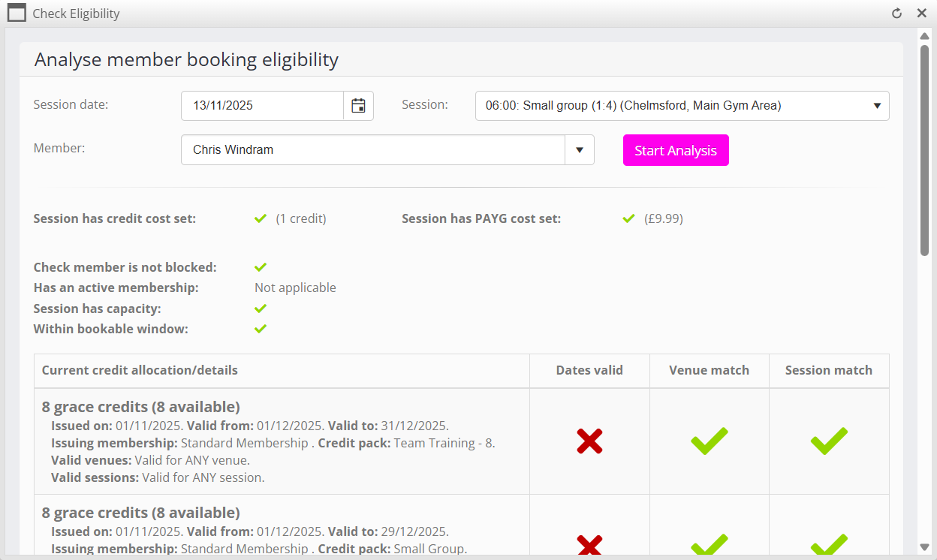937x560 pixels.
Task: Click the Session date input field
Action: [x=262, y=106]
